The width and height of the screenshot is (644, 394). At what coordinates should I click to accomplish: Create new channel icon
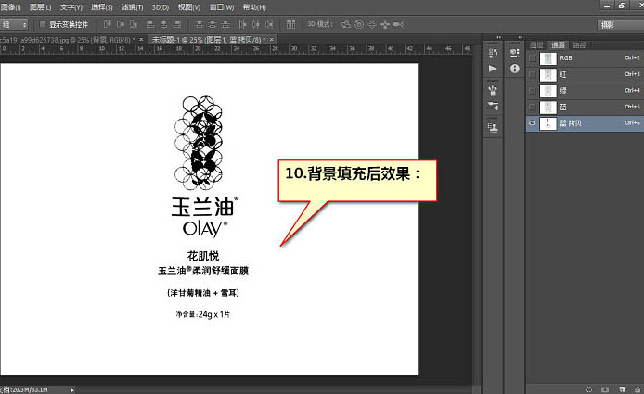pyautogui.click(x=622, y=389)
